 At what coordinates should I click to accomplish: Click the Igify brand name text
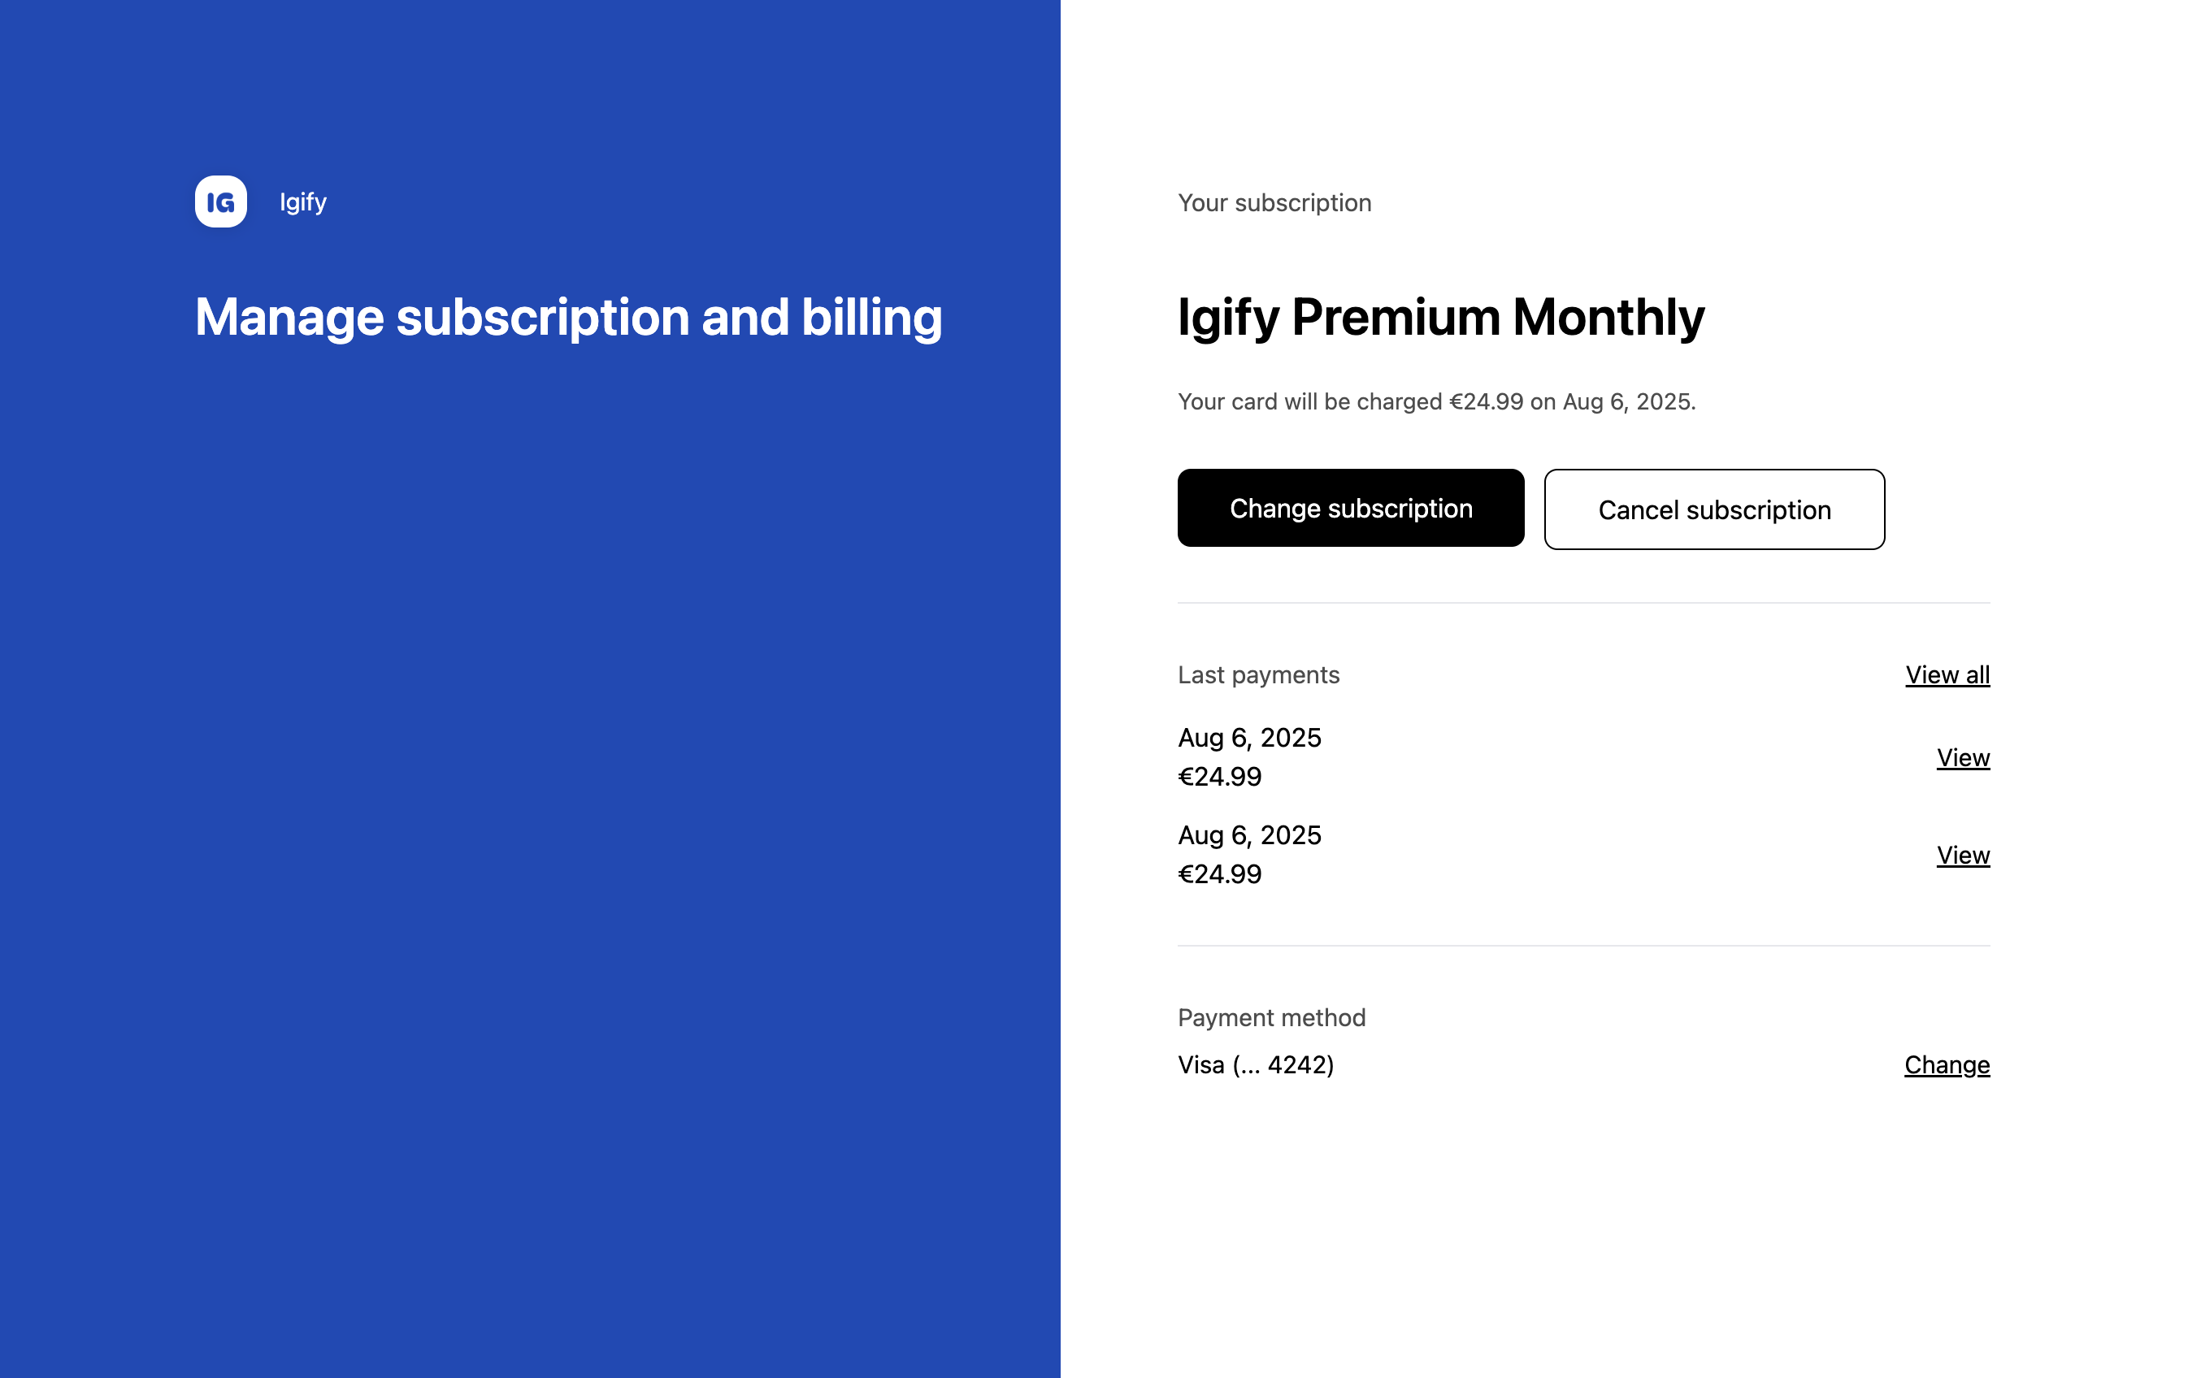tap(302, 201)
